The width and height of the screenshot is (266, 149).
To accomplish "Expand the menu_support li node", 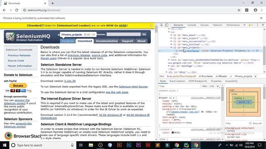I will pyautogui.click(x=171, y=38).
